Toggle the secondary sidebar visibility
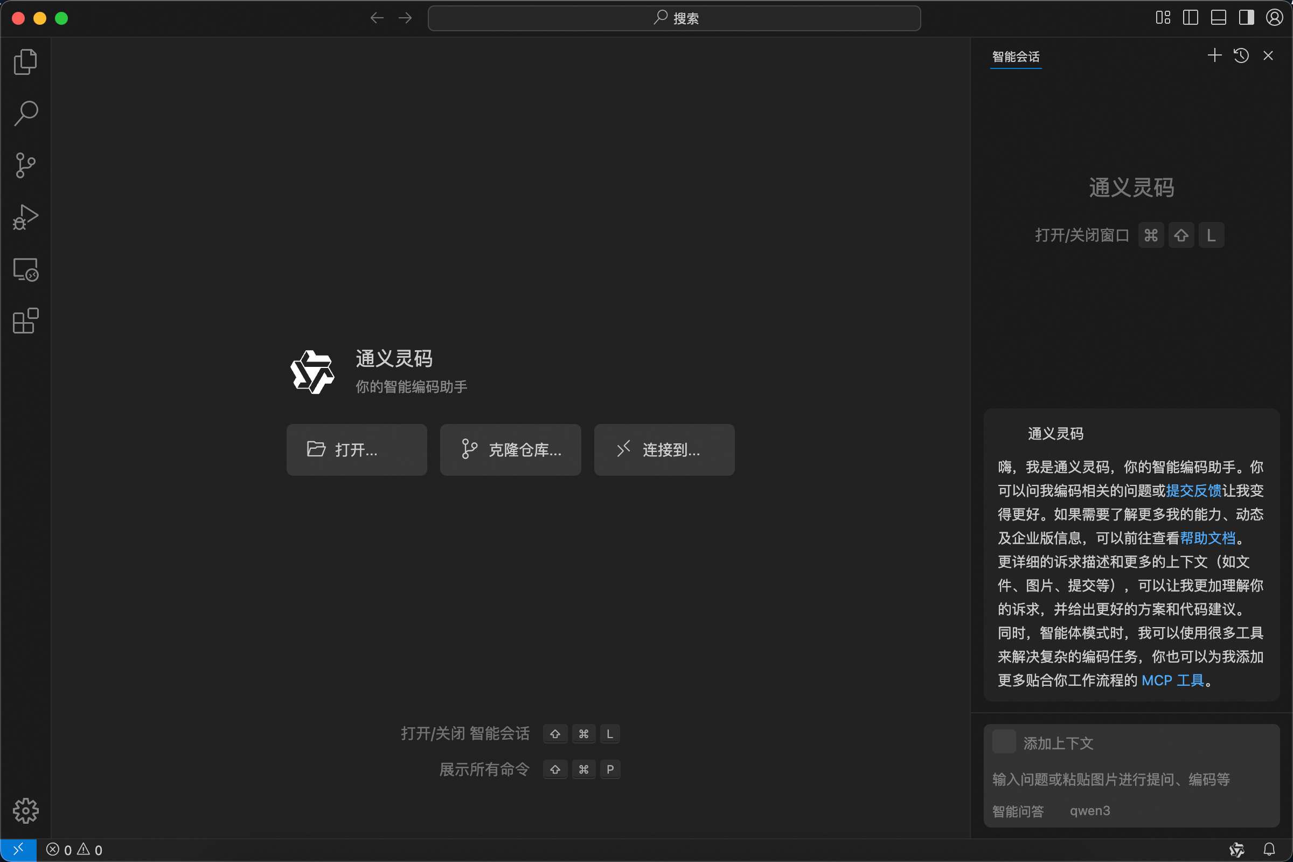This screenshot has height=862, width=1293. click(x=1246, y=18)
